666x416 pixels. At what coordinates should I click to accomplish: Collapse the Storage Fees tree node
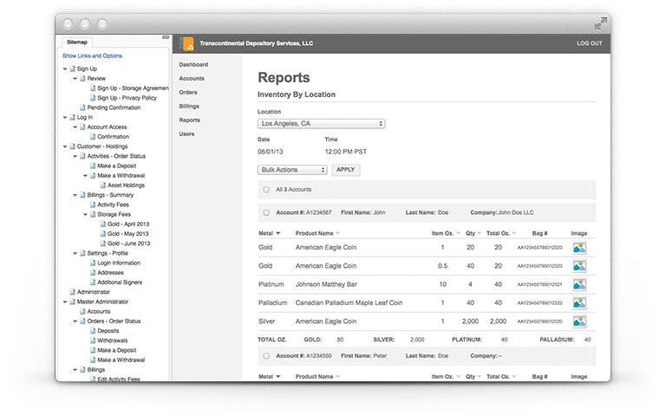(85, 214)
